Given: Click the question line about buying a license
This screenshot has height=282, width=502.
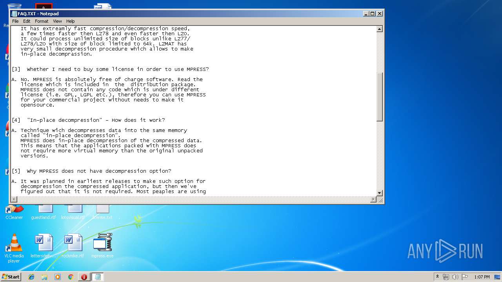Looking at the screenshot, I should tap(110, 69).
